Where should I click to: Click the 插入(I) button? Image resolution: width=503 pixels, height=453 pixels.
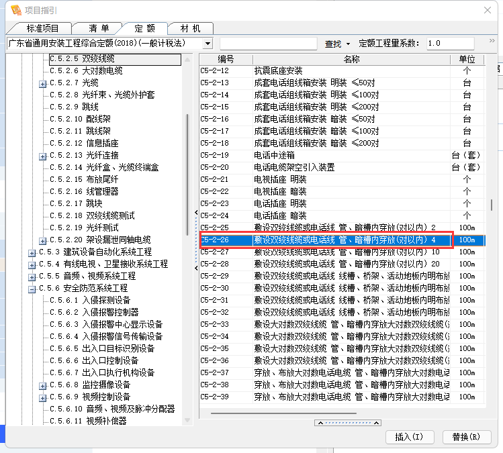point(410,437)
